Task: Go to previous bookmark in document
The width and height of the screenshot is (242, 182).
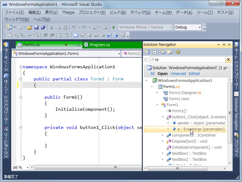Action: 109,35
